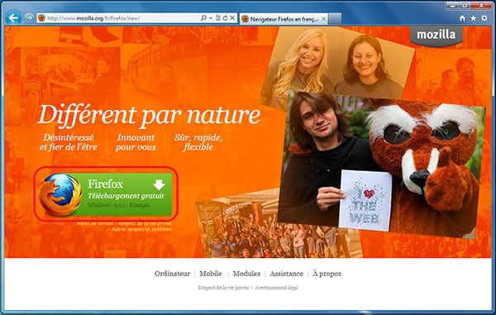The width and height of the screenshot is (496, 315).
Task: Open the Home page icon
Action: tap(462, 18)
